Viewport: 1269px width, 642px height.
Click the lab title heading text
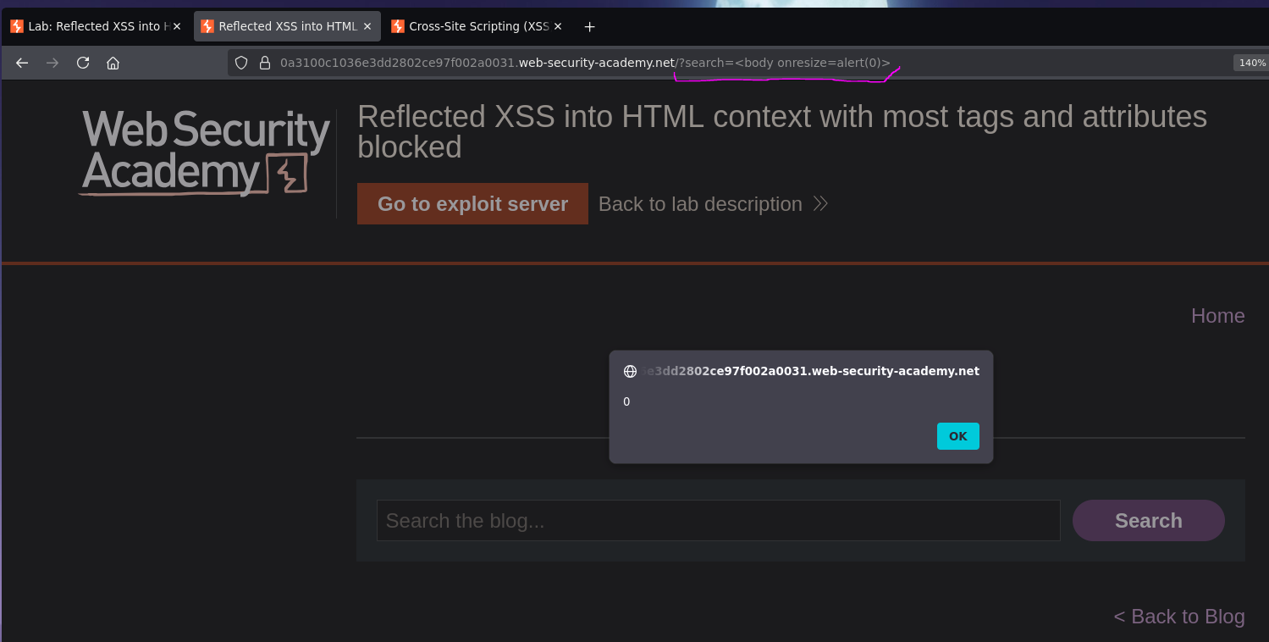click(782, 132)
